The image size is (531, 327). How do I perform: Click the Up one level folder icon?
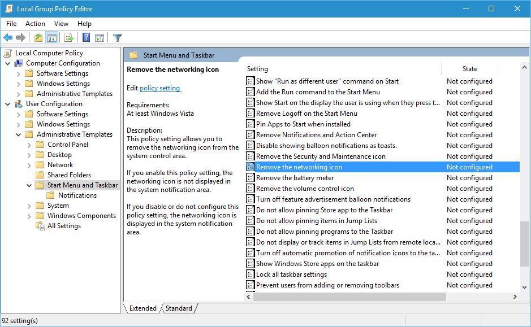click(38, 37)
